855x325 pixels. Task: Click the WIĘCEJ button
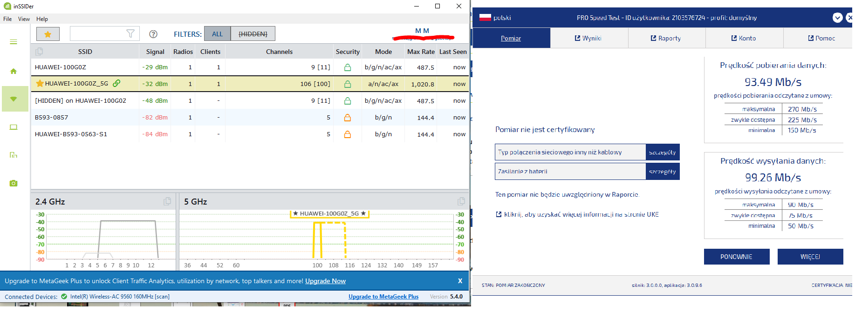click(810, 257)
